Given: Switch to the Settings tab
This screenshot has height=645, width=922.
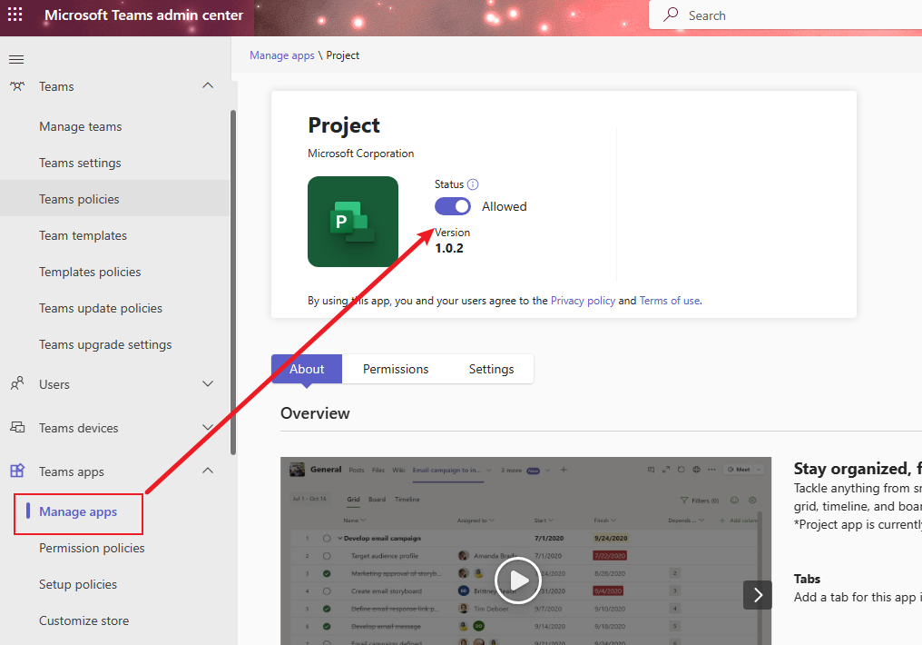Looking at the screenshot, I should 491,369.
